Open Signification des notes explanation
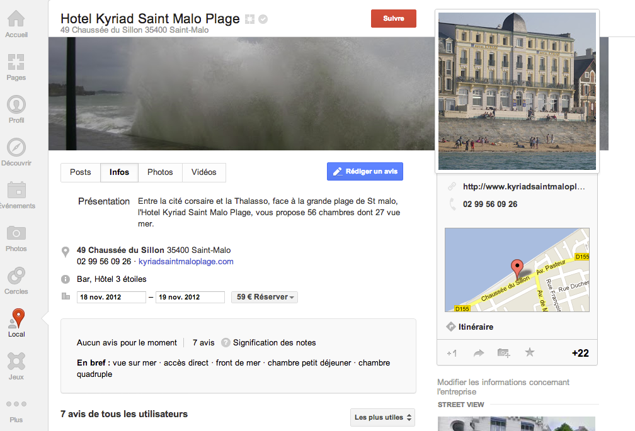 pyautogui.click(x=275, y=343)
